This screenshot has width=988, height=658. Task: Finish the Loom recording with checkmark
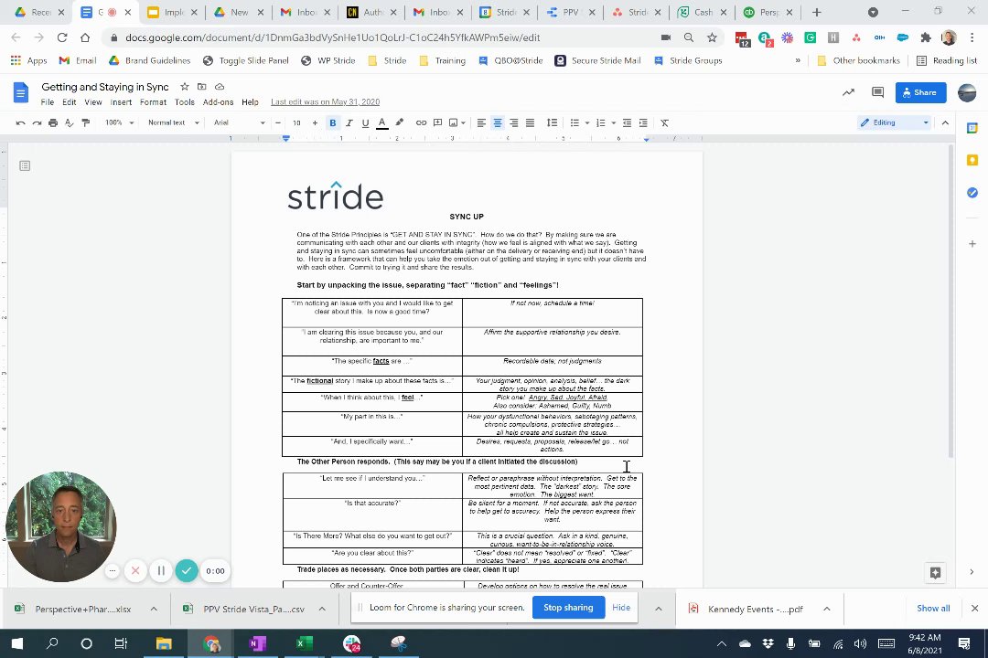coord(187,570)
